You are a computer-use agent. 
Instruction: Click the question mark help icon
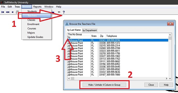64,12
